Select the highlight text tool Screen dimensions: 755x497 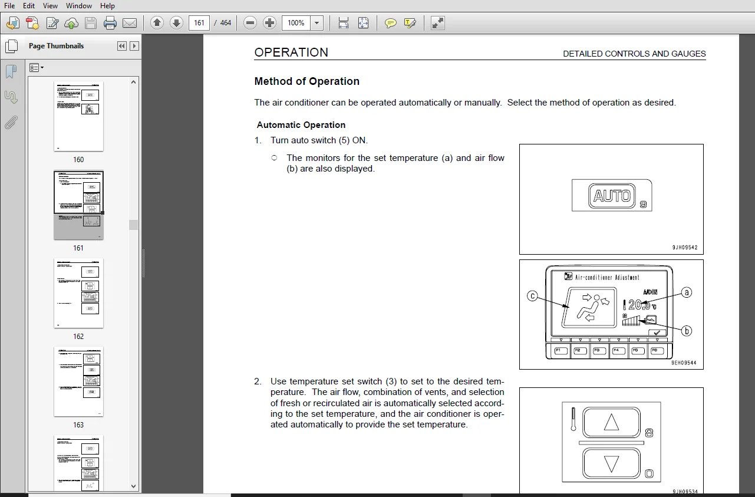(410, 23)
